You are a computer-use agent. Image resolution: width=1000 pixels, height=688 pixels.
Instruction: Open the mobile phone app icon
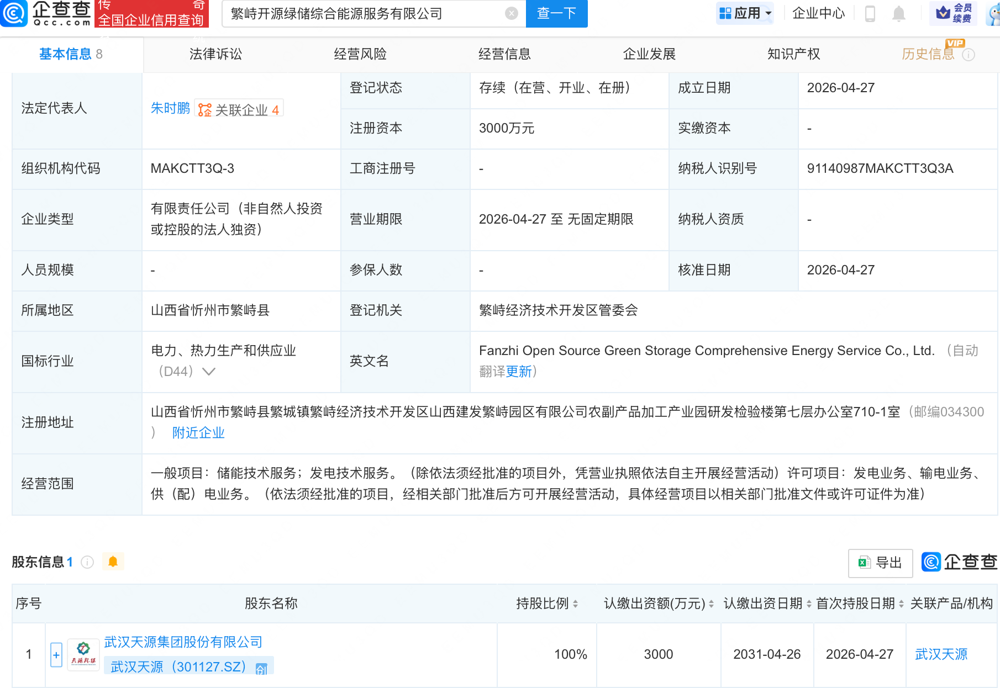(x=870, y=13)
